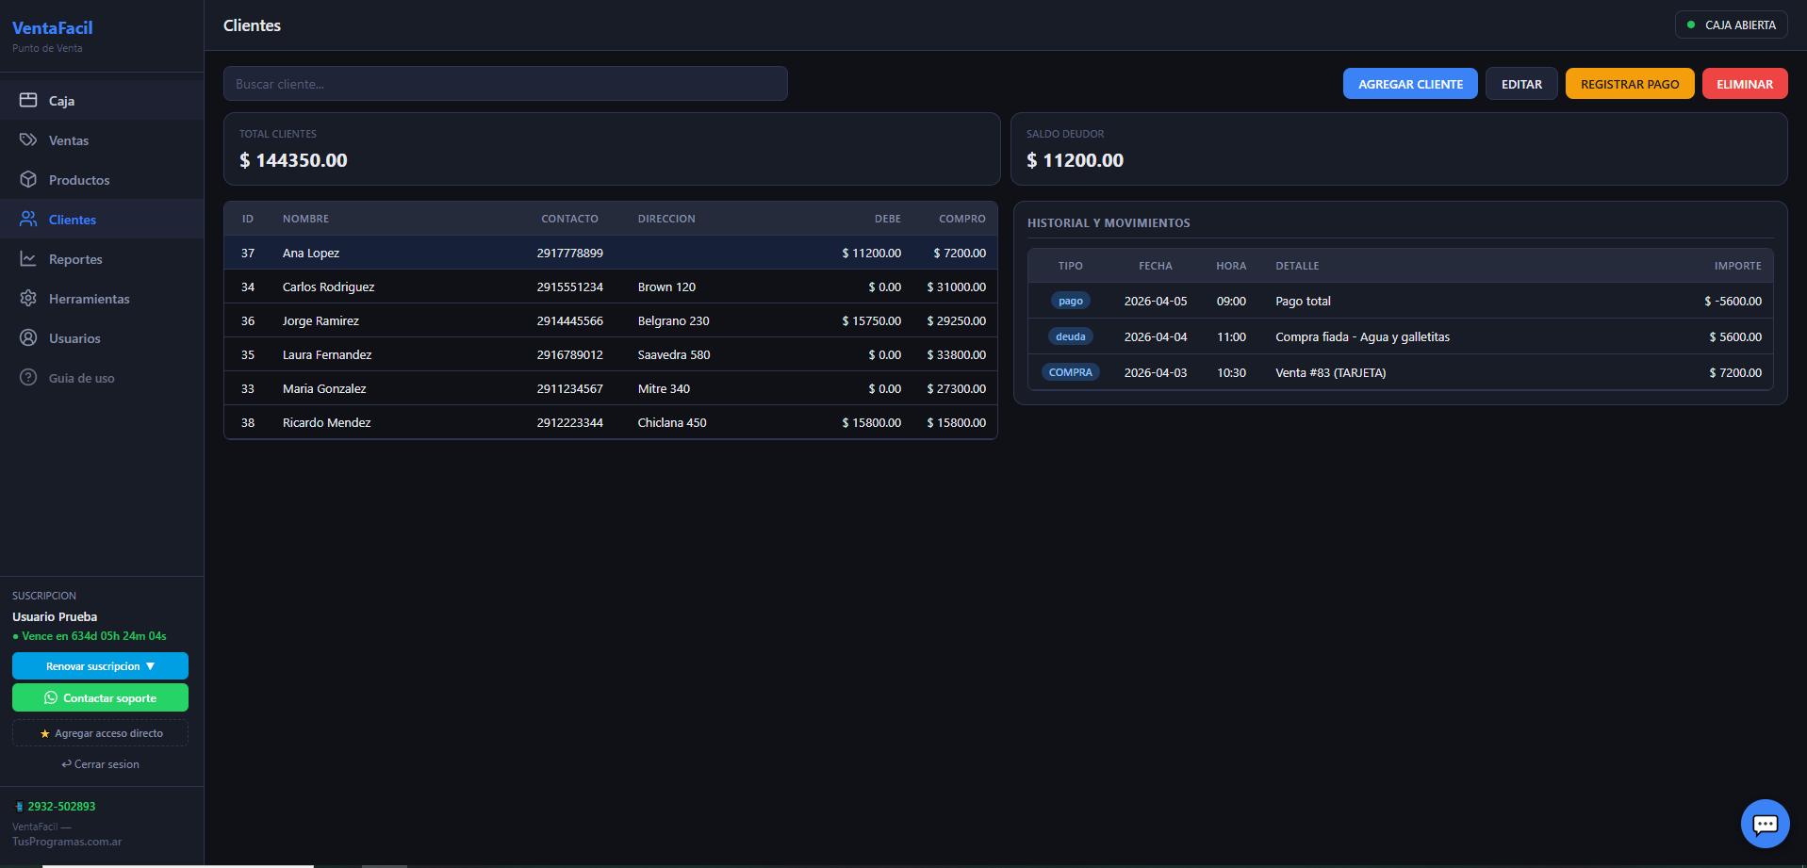Go to the Clientes menu item
1807x868 pixels.
click(x=72, y=220)
